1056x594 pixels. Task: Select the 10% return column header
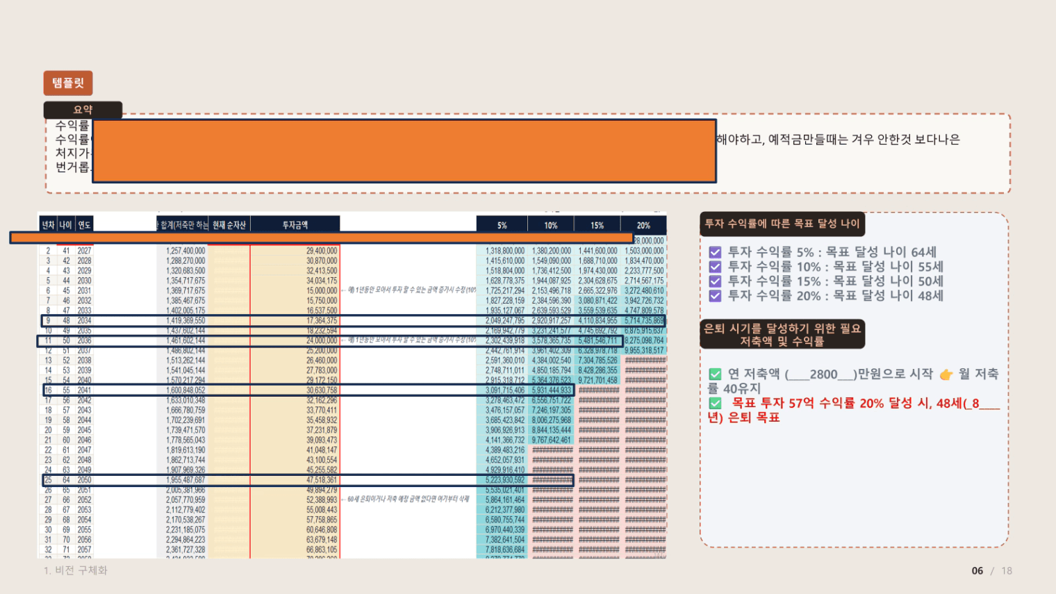[x=551, y=225]
